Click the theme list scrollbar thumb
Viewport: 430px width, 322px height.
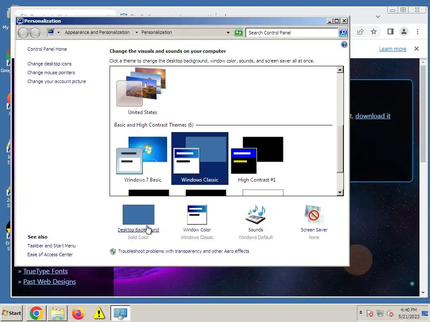point(340,149)
